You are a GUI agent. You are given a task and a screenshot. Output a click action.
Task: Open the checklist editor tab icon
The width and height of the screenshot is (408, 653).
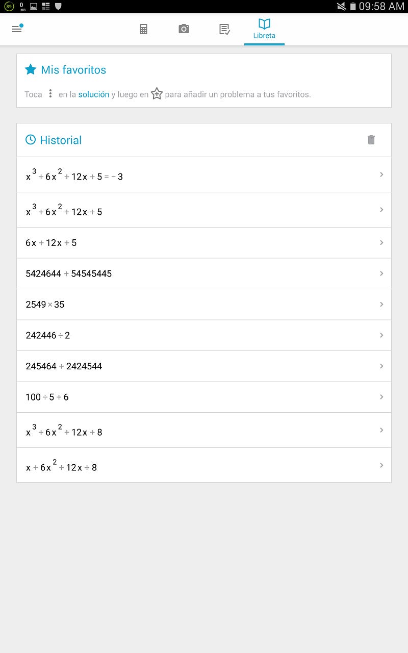coord(224,29)
